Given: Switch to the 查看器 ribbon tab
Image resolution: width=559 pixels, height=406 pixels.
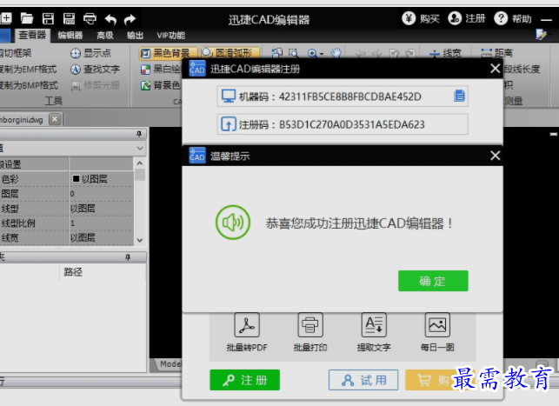Looking at the screenshot, I should (32, 35).
